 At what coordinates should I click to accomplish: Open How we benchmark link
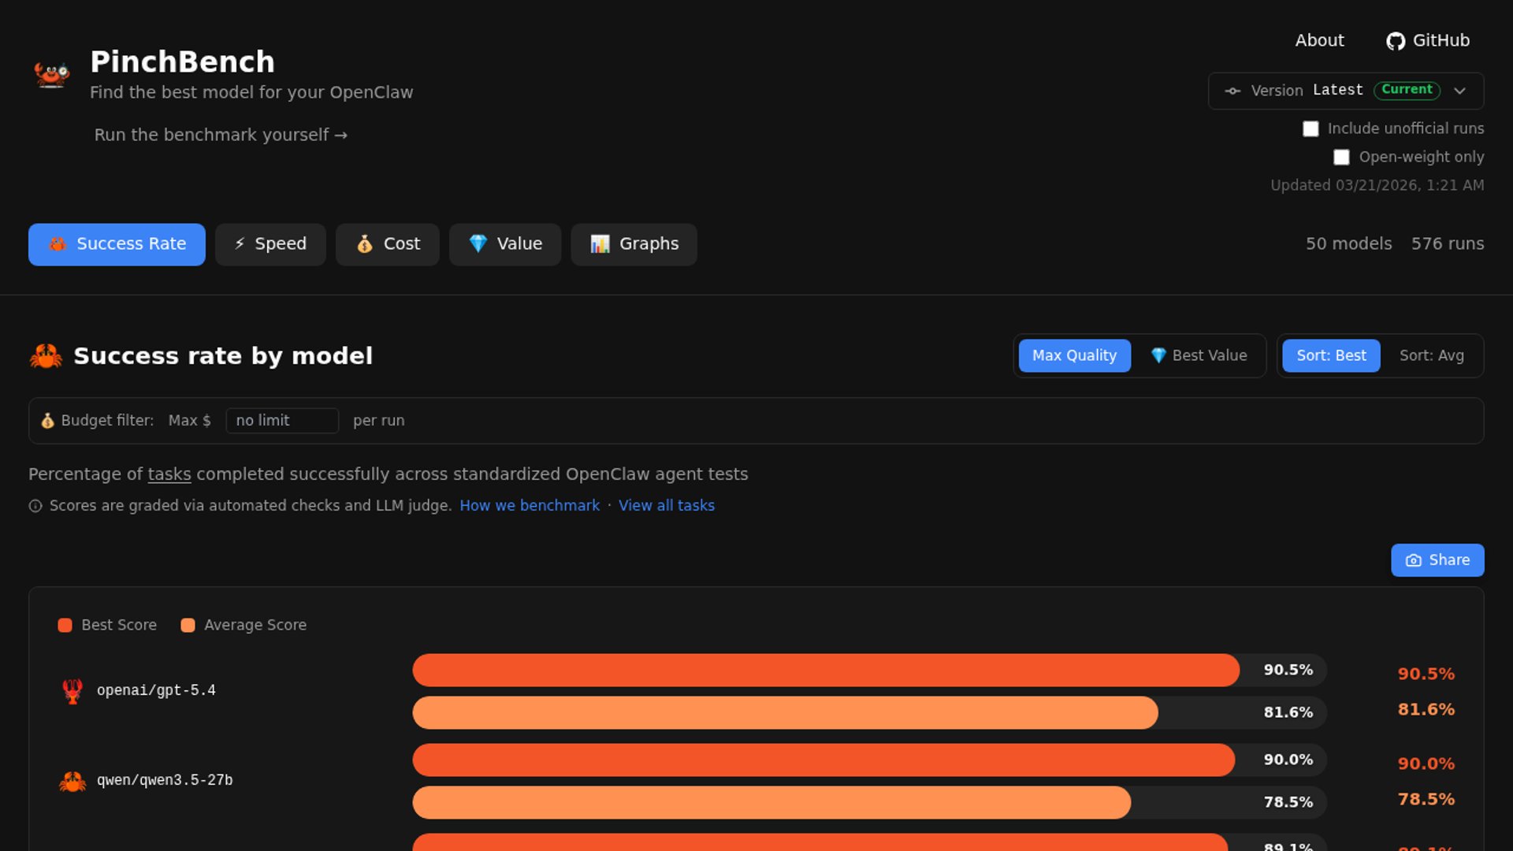(x=530, y=506)
